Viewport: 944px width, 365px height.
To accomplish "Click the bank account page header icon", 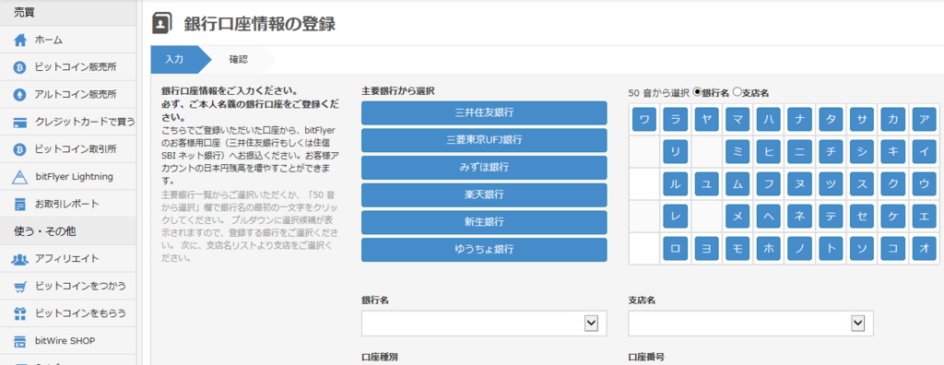I will pos(161,24).
